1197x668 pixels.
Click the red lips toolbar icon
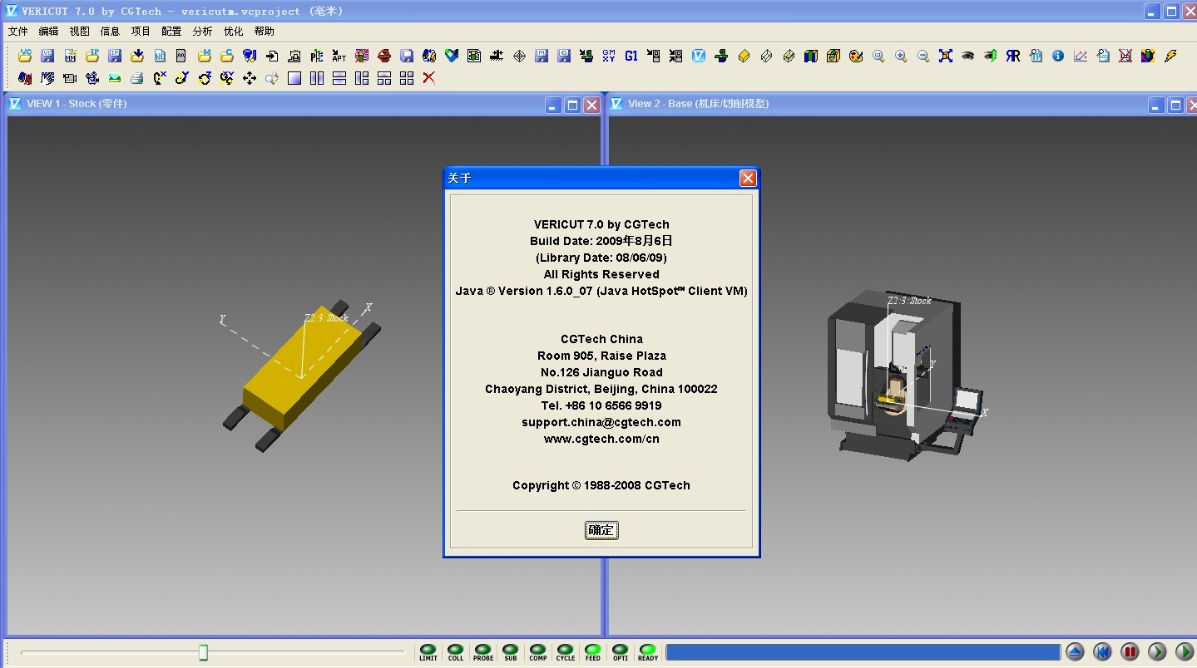[383, 56]
